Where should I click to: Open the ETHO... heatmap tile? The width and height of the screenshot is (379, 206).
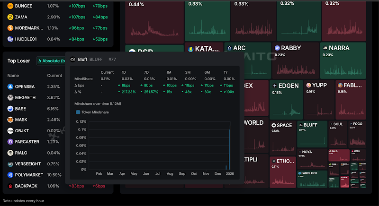click(x=282, y=172)
